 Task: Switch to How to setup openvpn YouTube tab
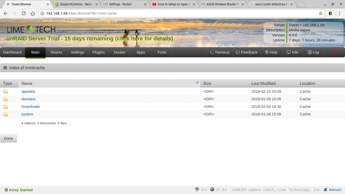pos(174,4)
